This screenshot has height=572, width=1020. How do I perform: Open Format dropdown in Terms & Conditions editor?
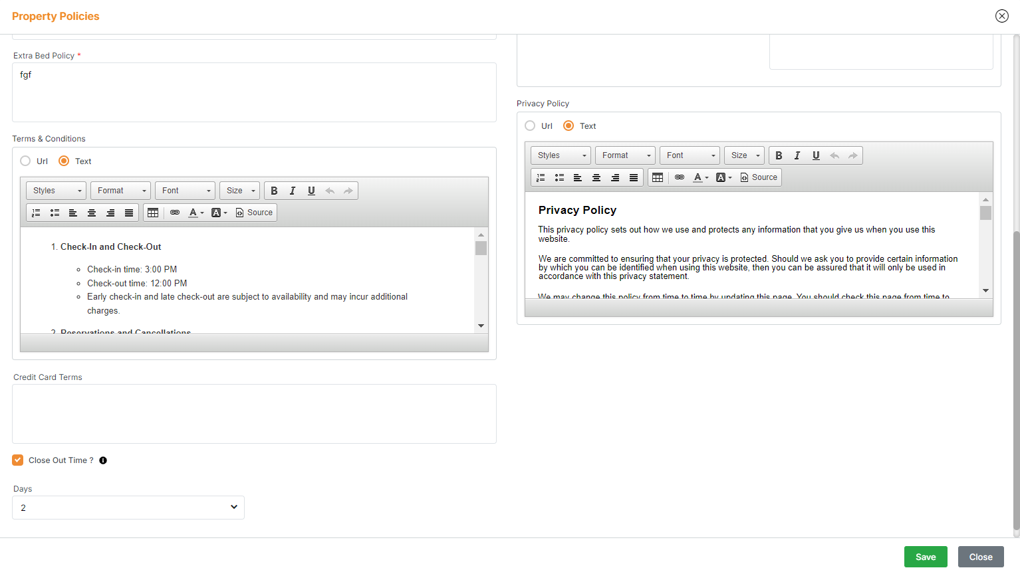(x=120, y=191)
